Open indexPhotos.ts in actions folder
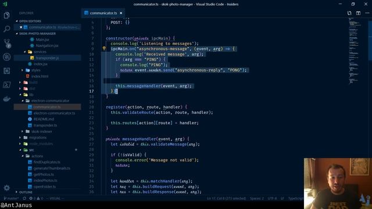Viewport: 372px width, 209px height. click(45, 181)
